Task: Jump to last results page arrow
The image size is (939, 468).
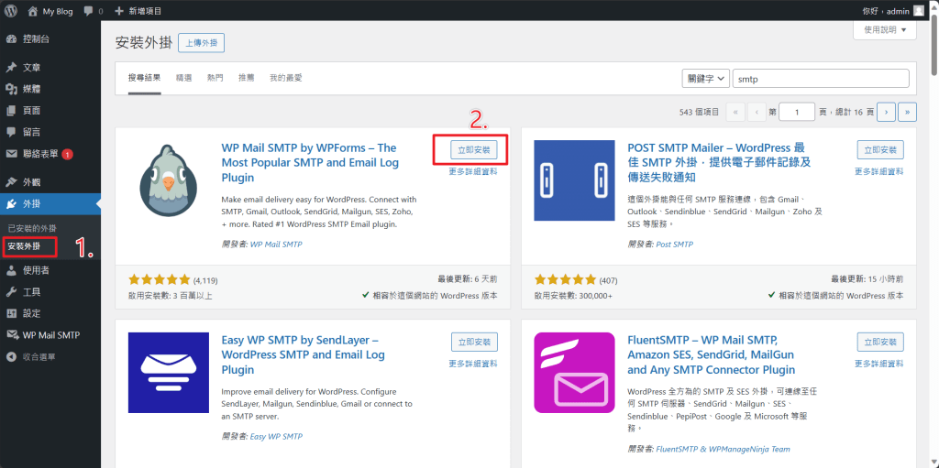Action: coord(908,112)
